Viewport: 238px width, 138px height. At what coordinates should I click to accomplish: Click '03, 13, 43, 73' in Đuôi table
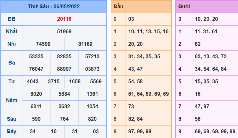click(211, 57)
